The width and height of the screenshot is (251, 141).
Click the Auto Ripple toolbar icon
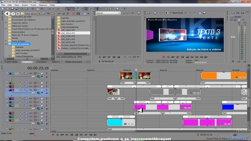click(x=78, y=9)
